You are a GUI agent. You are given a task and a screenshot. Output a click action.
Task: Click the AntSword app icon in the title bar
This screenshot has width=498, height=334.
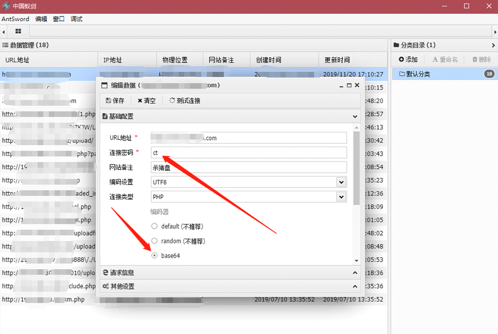click(x=6, y=6)
